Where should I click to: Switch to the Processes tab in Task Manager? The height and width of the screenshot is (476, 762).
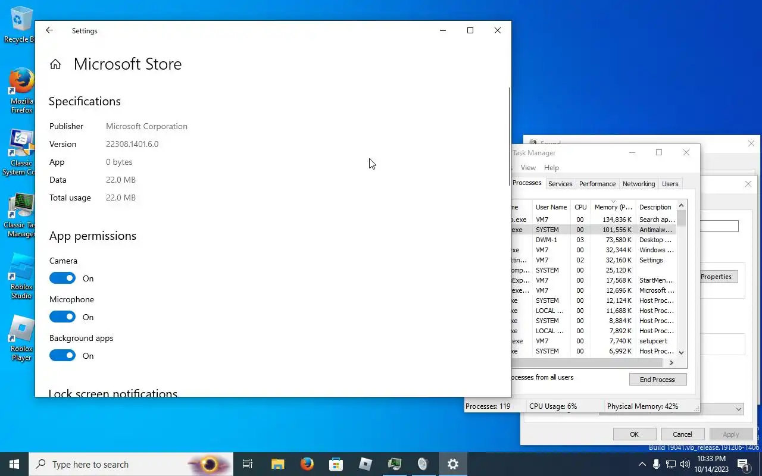527,183
